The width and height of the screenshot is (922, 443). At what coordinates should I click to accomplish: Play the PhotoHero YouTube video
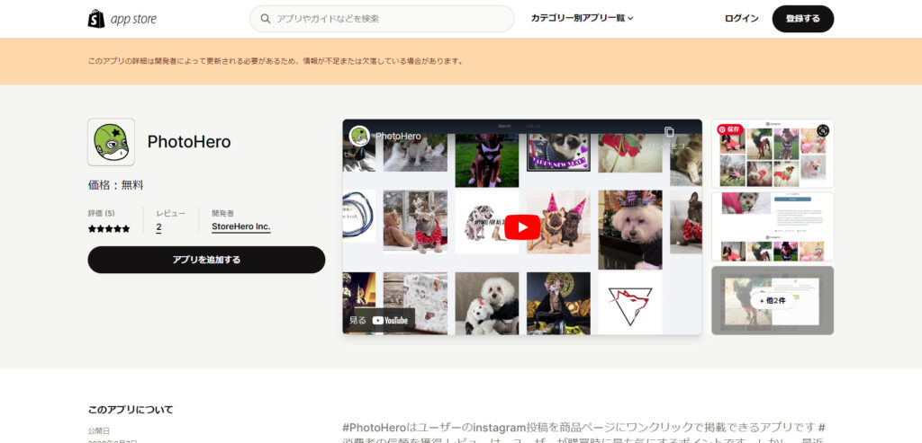522,227
